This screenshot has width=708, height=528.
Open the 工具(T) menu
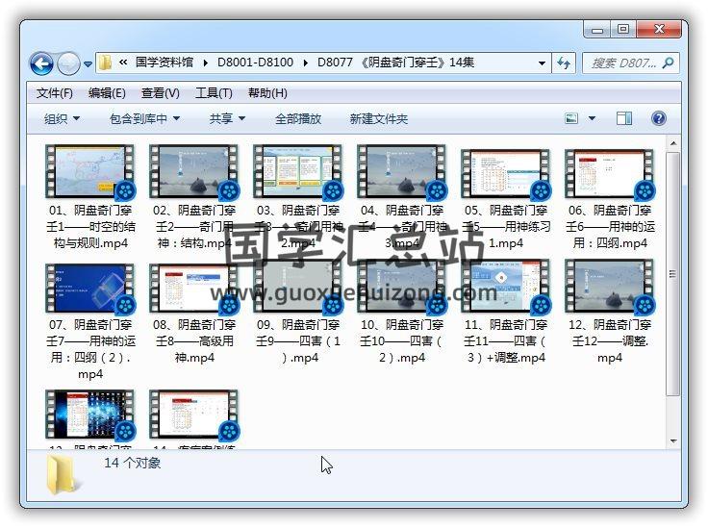coord(214,93)
